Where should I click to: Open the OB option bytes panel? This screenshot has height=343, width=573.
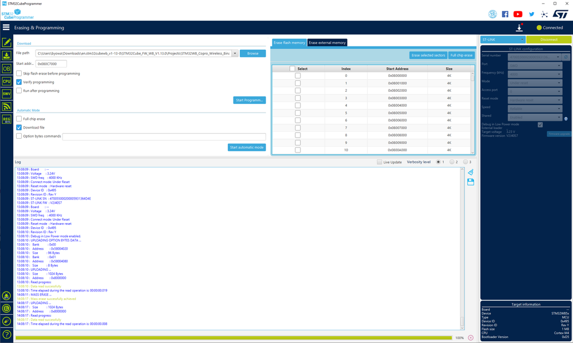(6, 68)
